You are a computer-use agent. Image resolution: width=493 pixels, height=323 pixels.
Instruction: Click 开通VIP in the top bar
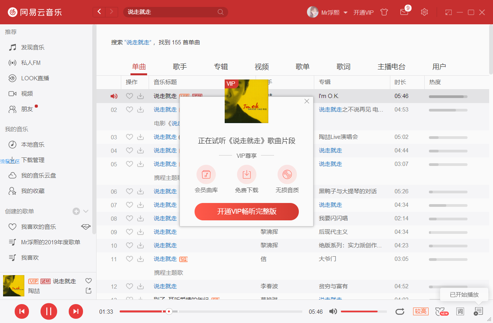click(364, 12)
